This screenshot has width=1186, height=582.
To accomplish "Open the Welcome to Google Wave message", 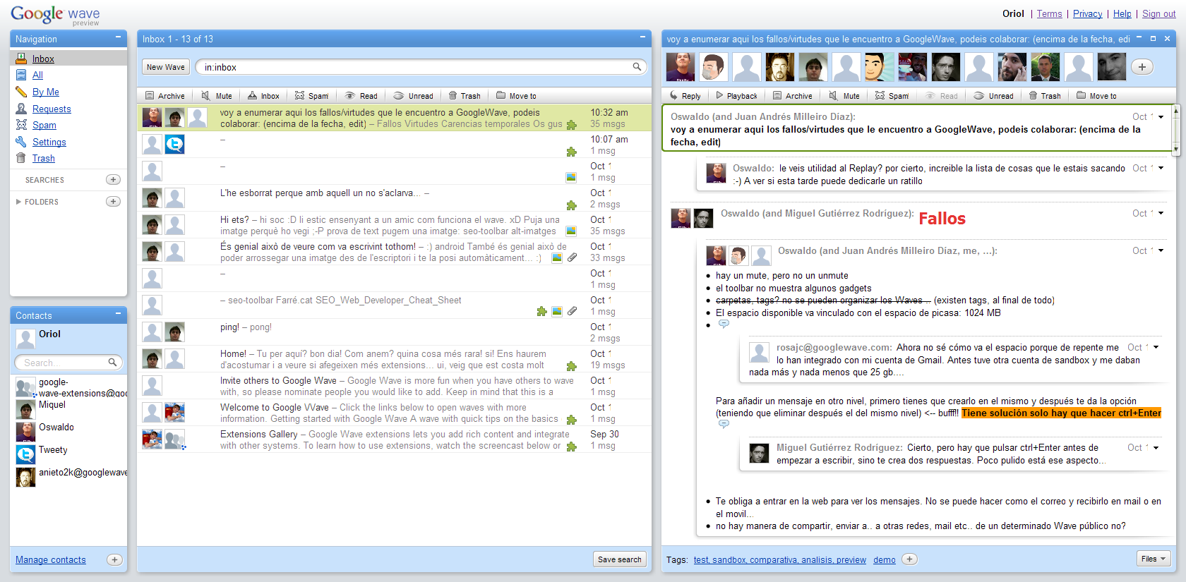I will click(394, 413).
